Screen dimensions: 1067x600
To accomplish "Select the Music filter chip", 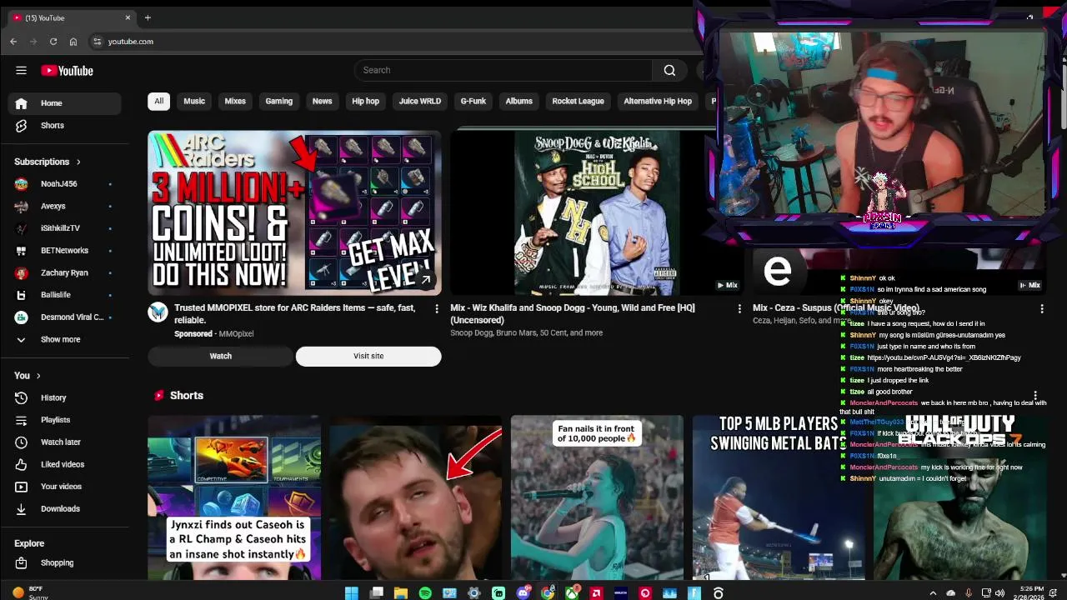I will pyautogui.click(x=194, y=101).
